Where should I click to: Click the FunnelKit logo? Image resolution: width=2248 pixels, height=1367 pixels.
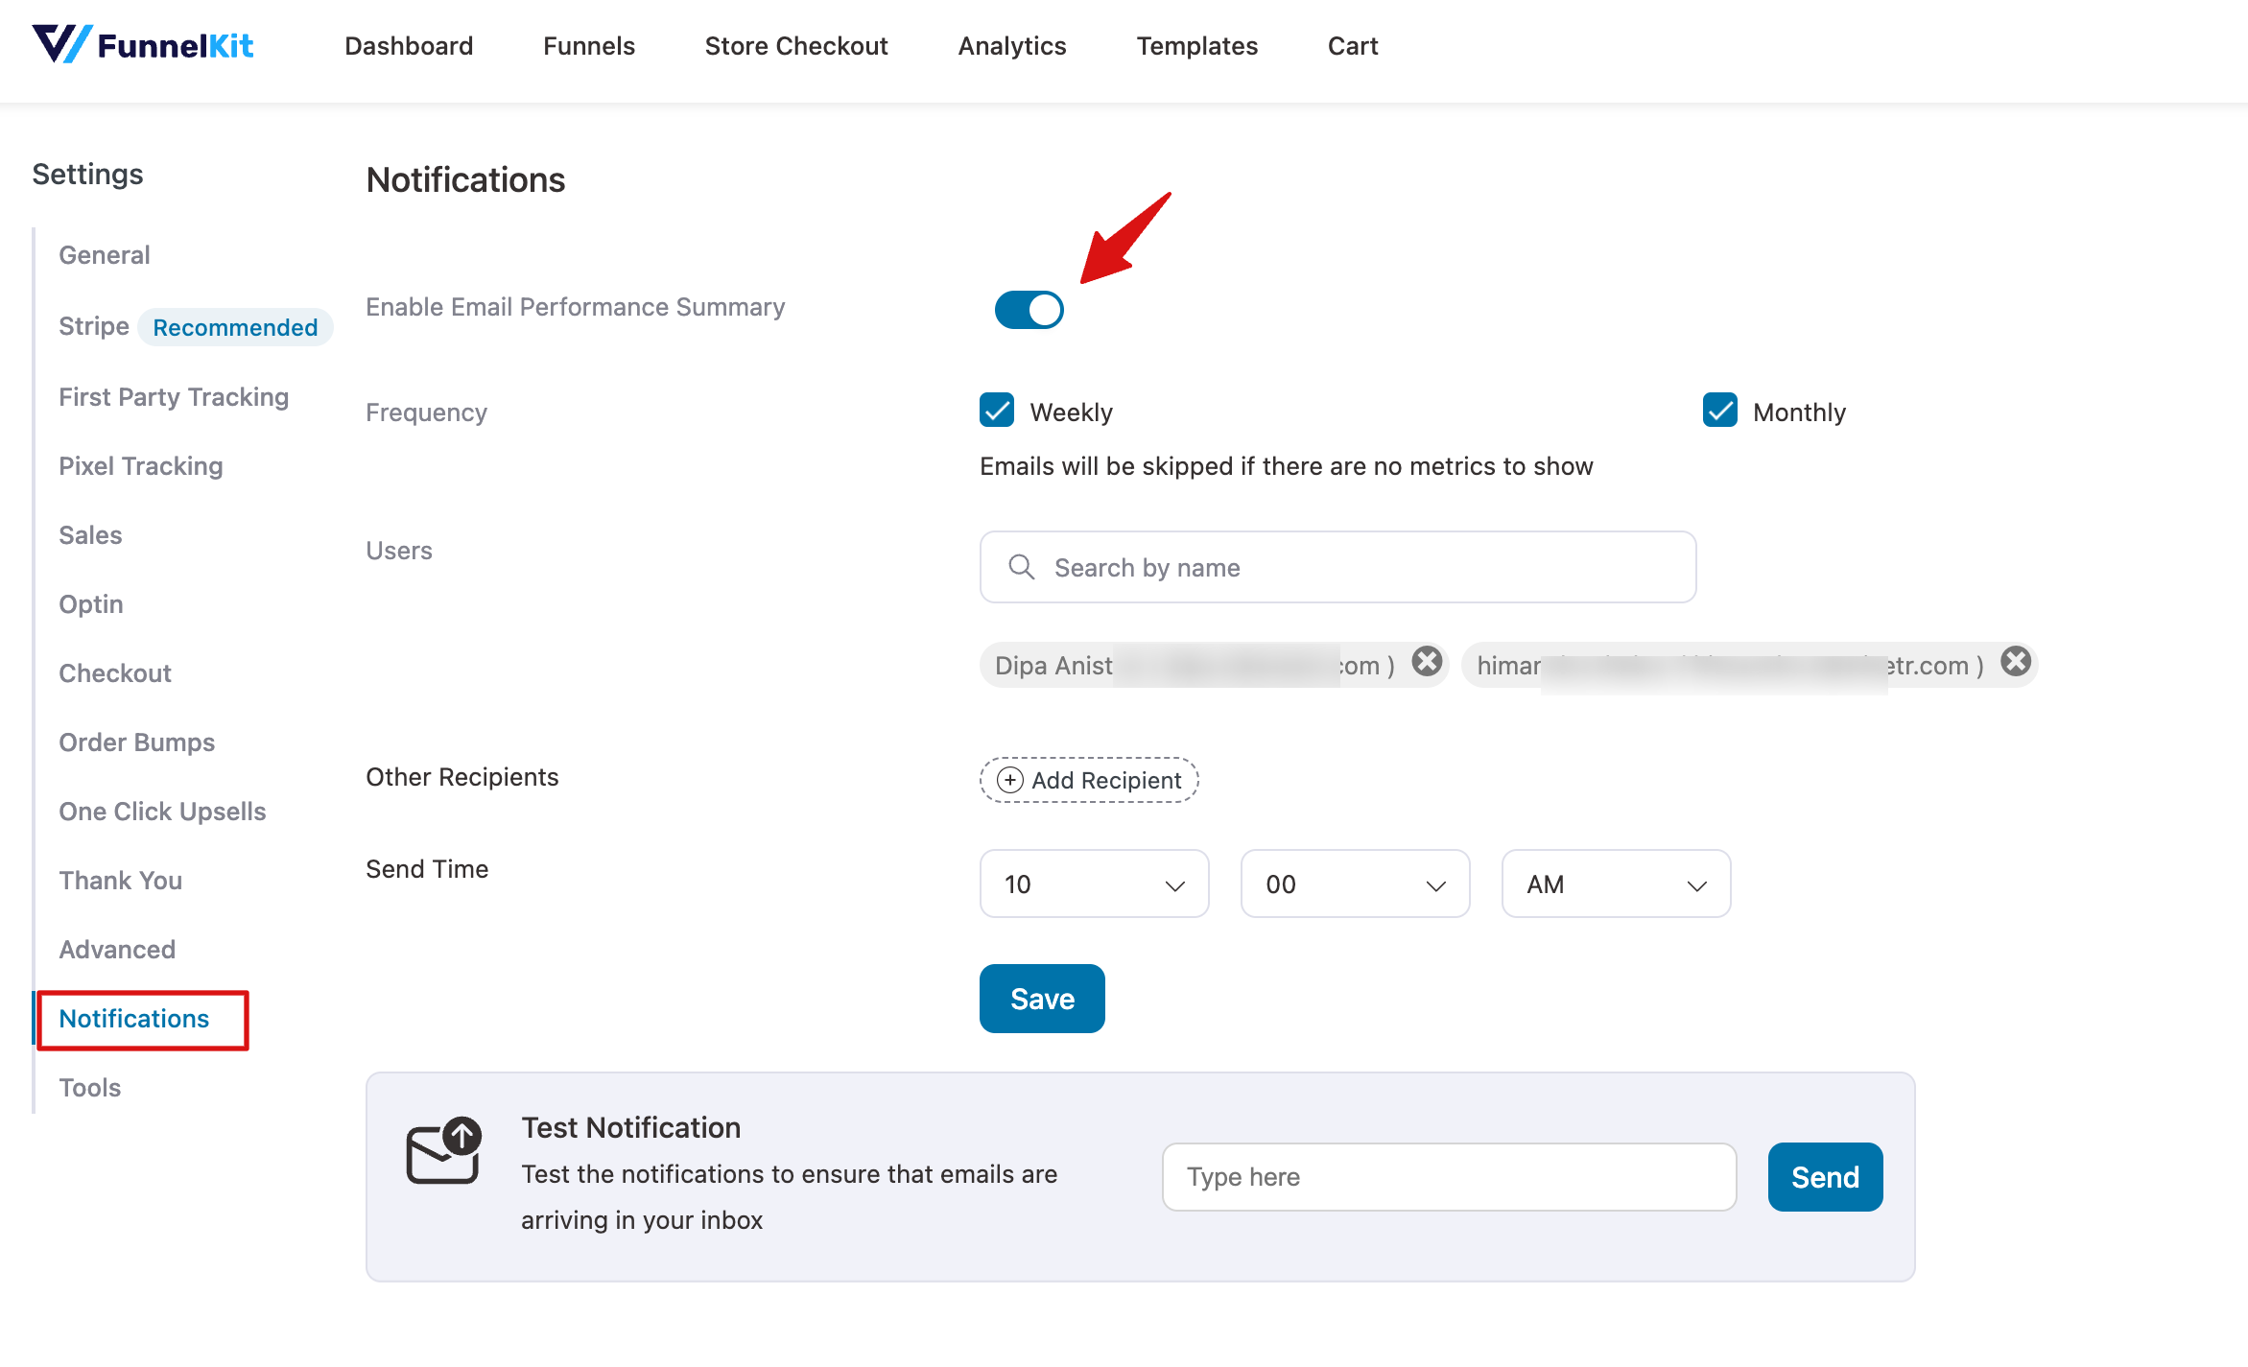tap(144, 45)
